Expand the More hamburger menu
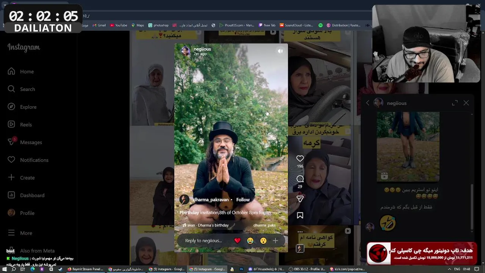The image size is (485, 273). [11, 233]
